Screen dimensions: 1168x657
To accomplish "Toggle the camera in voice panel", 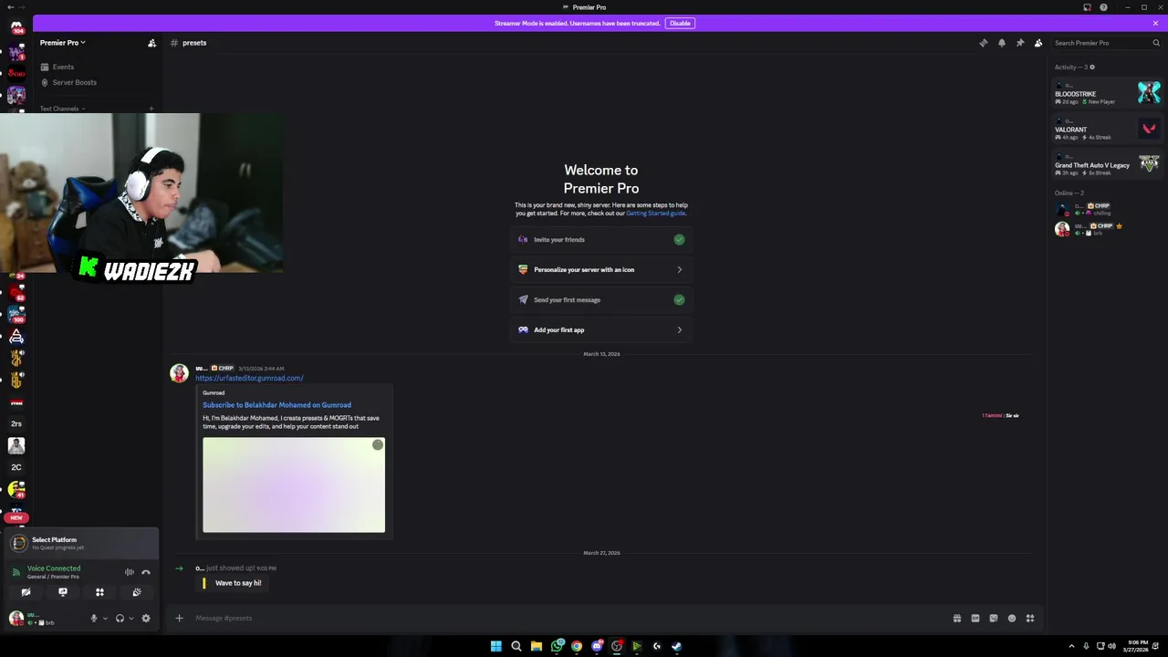I will click(x=26, y=592).
